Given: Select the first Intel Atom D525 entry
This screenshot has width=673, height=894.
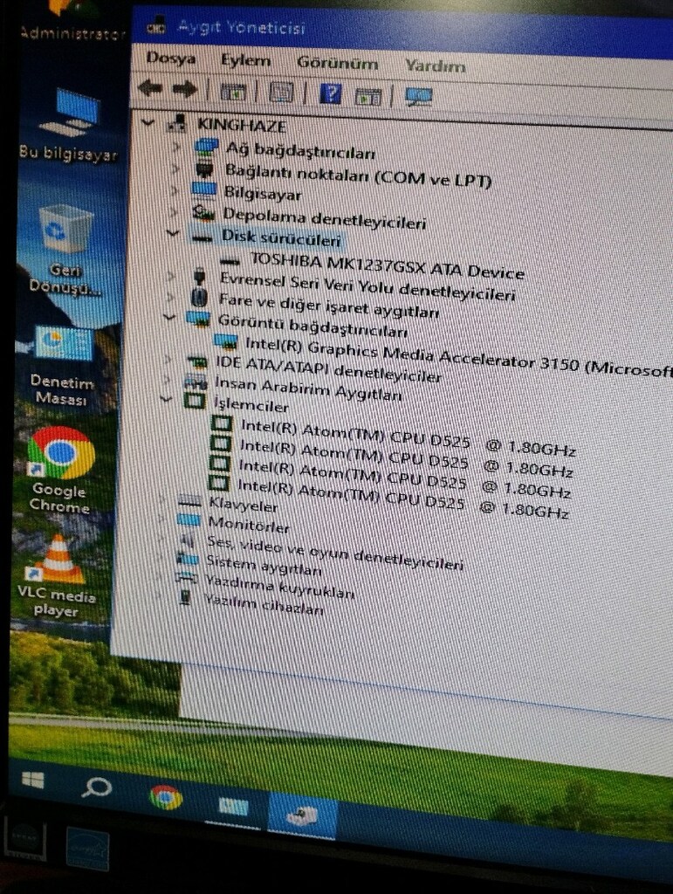Looking at the screenshot, I should pyautogui.click(x=408, y=437).
